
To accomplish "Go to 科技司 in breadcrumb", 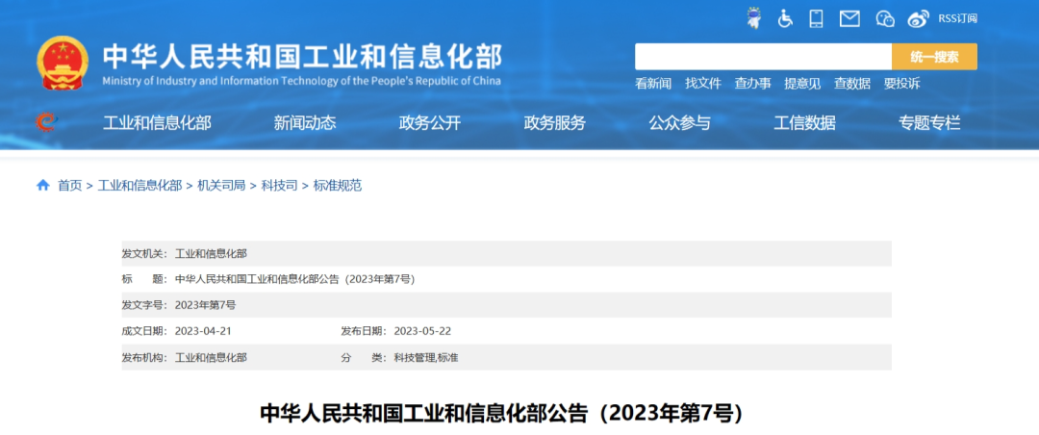I will click(x=279, y=186).
